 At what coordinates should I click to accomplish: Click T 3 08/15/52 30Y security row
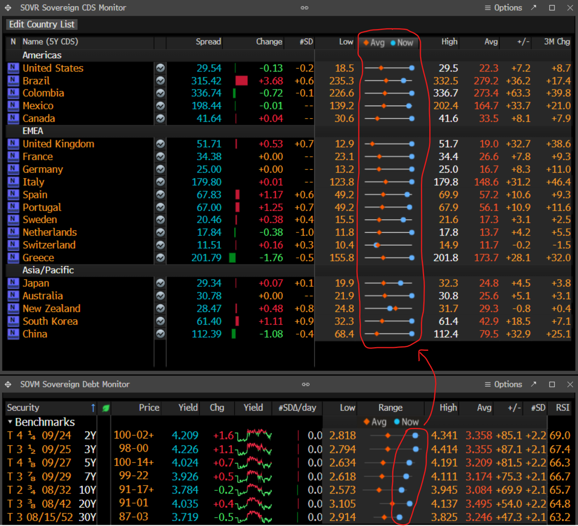pos(52,517)
